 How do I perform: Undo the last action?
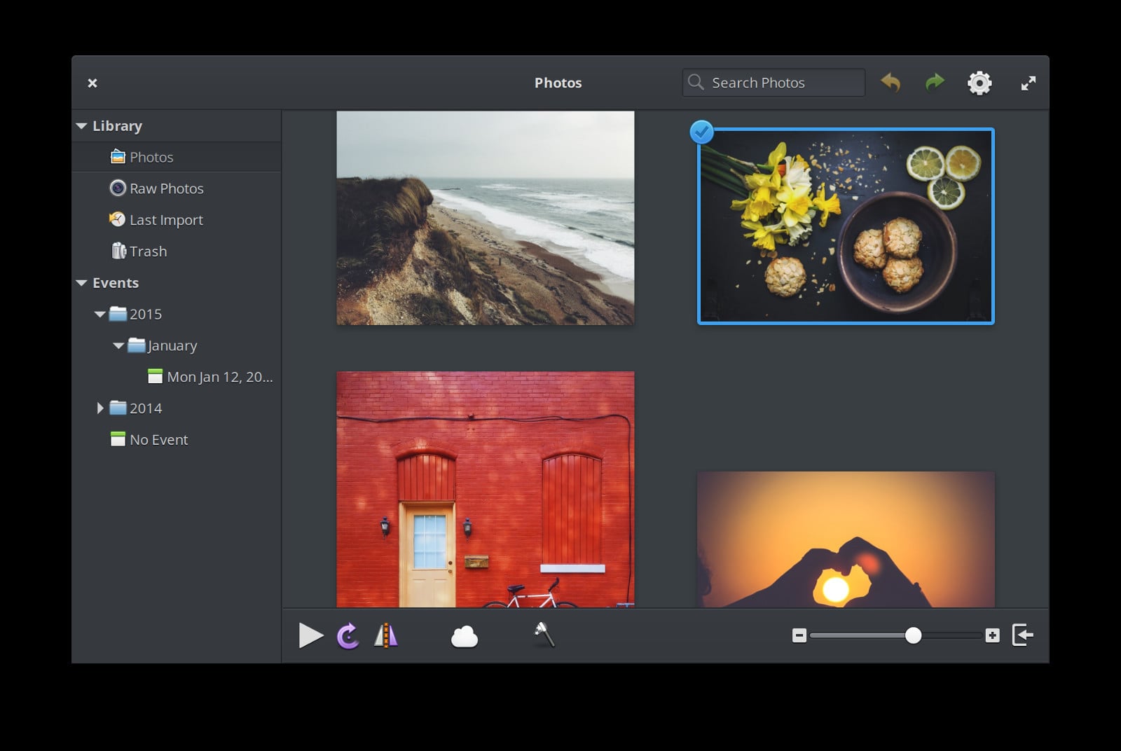click(890, 82)
